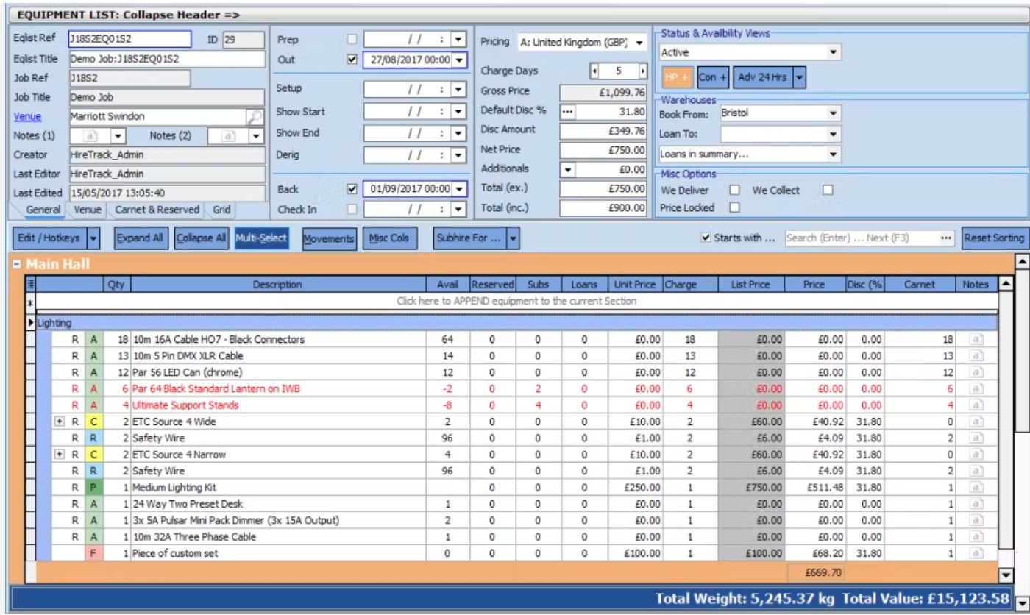Open the Notes (1) document icon
This screenshot has height=615, width=1030.
(90, 136)
